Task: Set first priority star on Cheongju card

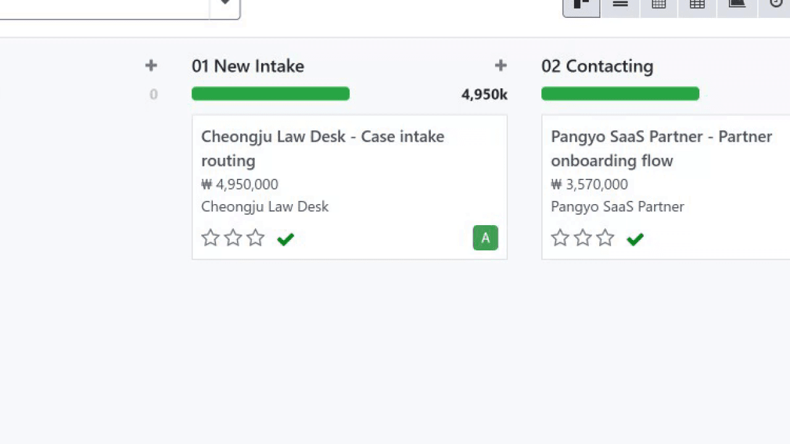Action: pyautogui.click(x=210, y=238)
